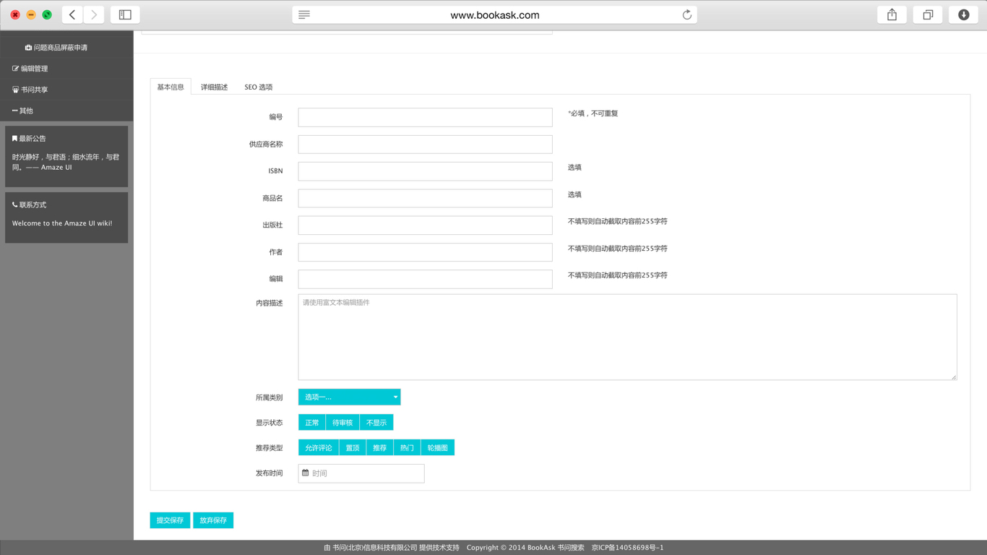Viewport: 987px width, 555px height.
Task: Click the www.bookask.com address bar
Action: coord(494,14)
